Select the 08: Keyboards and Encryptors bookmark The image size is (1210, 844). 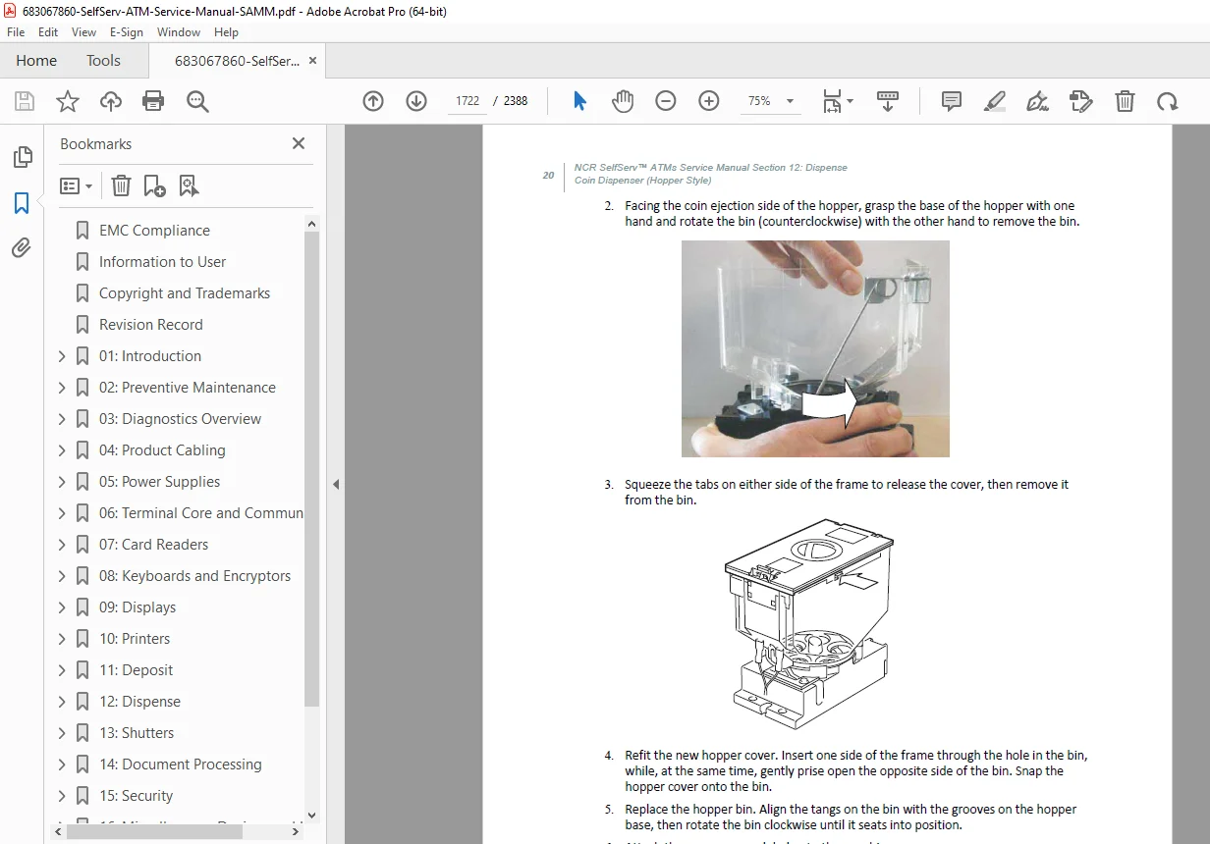point(194,576)
